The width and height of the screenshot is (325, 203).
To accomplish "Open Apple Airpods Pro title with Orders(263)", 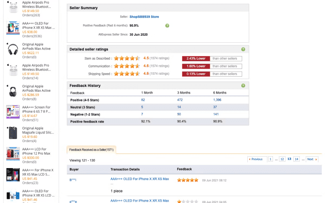I will tap(37, 4).
